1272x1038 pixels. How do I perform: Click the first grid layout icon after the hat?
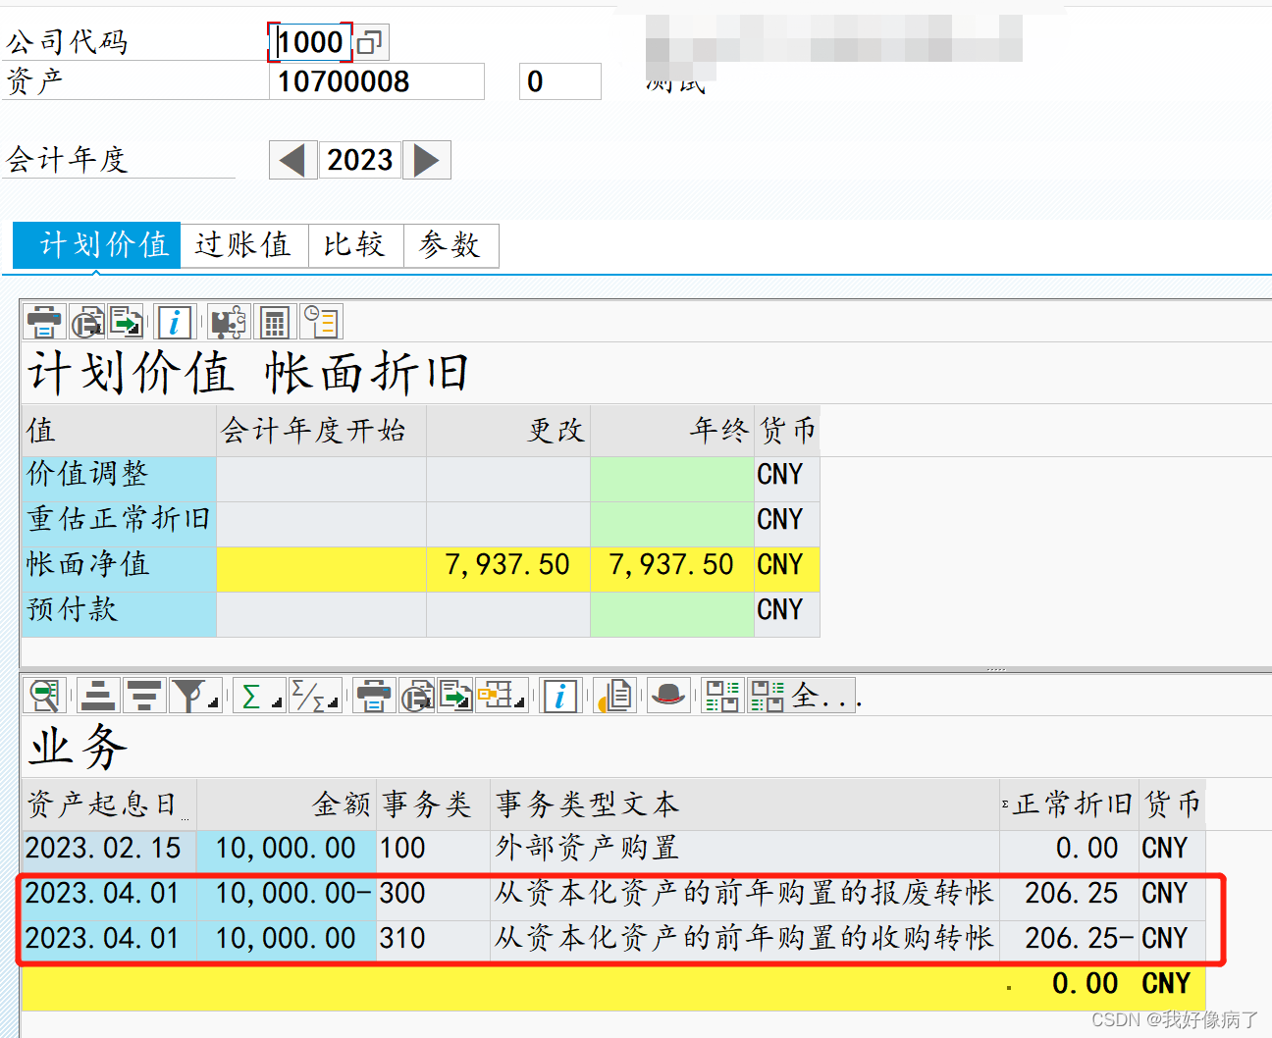(x=722, y=696)
